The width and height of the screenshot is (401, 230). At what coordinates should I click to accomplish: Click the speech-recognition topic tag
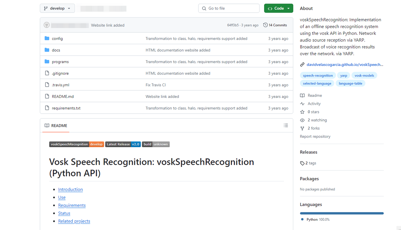[x=318, y=75]
